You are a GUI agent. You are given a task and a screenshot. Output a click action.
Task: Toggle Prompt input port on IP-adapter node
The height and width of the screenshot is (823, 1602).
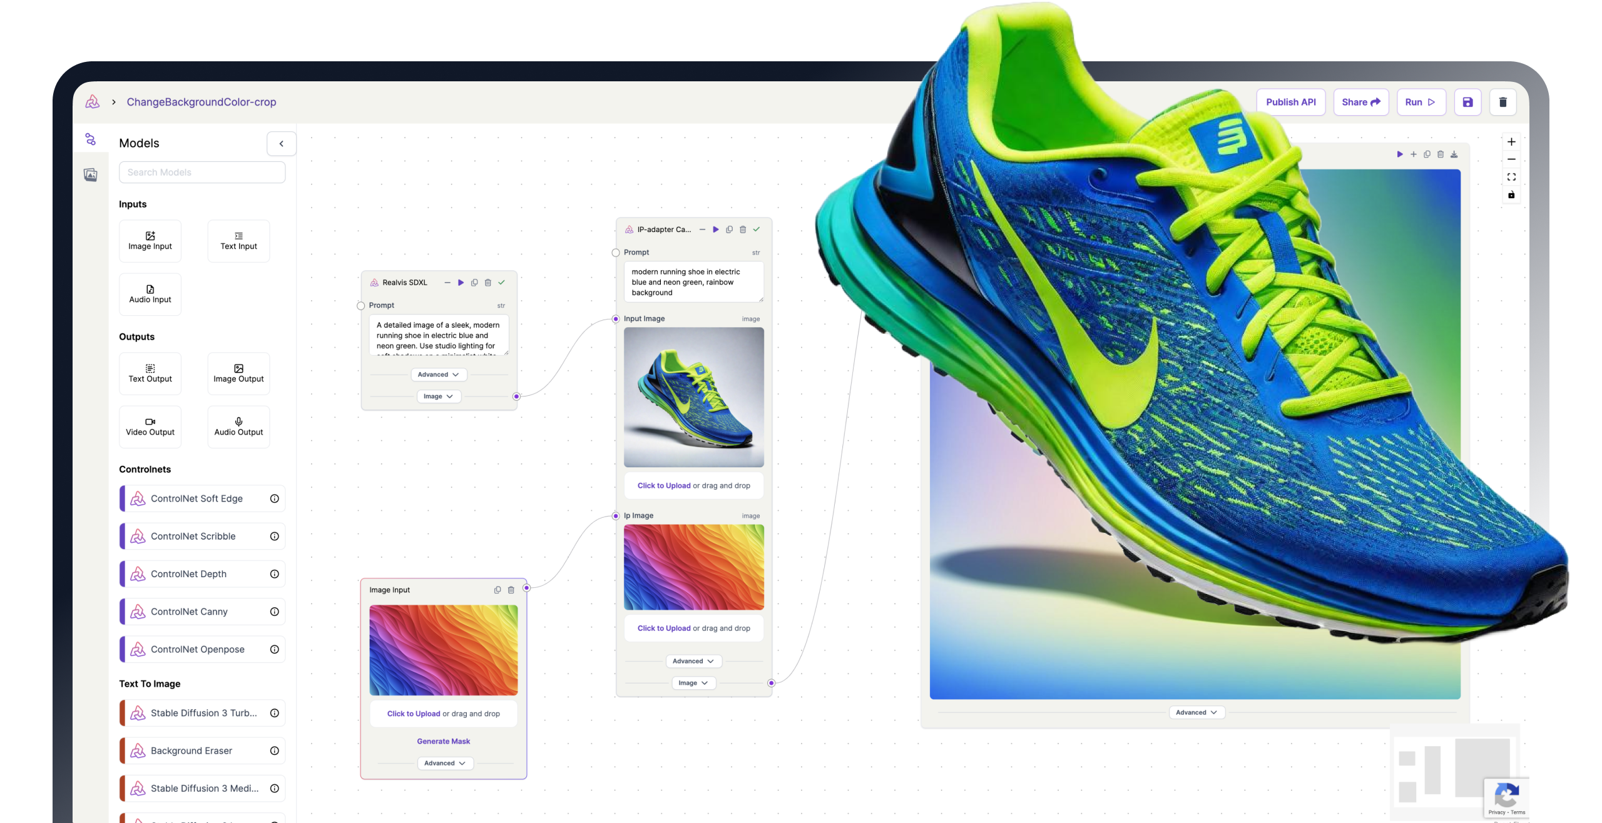click(616, 253)
